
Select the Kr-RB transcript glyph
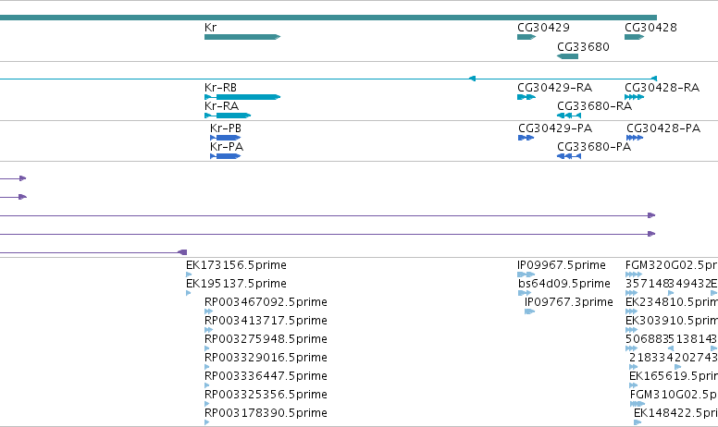pyautogui.click(x=242, y=97)
